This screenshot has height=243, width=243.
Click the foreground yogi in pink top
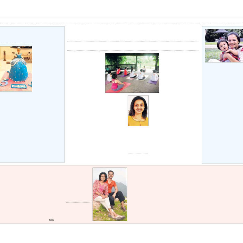[116, 83]
